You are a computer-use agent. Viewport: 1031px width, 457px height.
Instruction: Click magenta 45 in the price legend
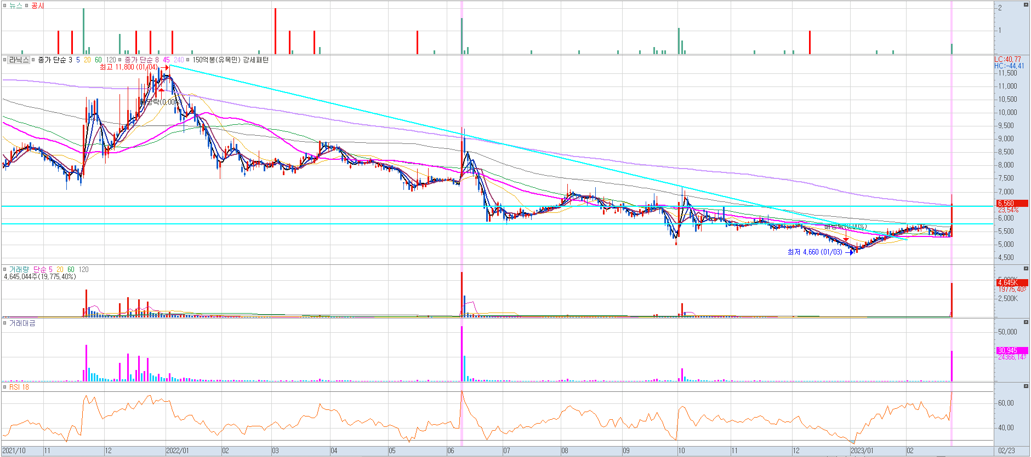pyautogui.click(x=166, y=60)
